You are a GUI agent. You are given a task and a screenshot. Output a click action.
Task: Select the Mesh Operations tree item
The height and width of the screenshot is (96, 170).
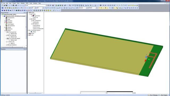pos(11,26)
